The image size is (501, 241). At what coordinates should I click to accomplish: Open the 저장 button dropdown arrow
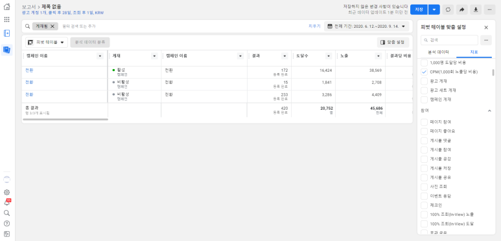tap(434, 10)
